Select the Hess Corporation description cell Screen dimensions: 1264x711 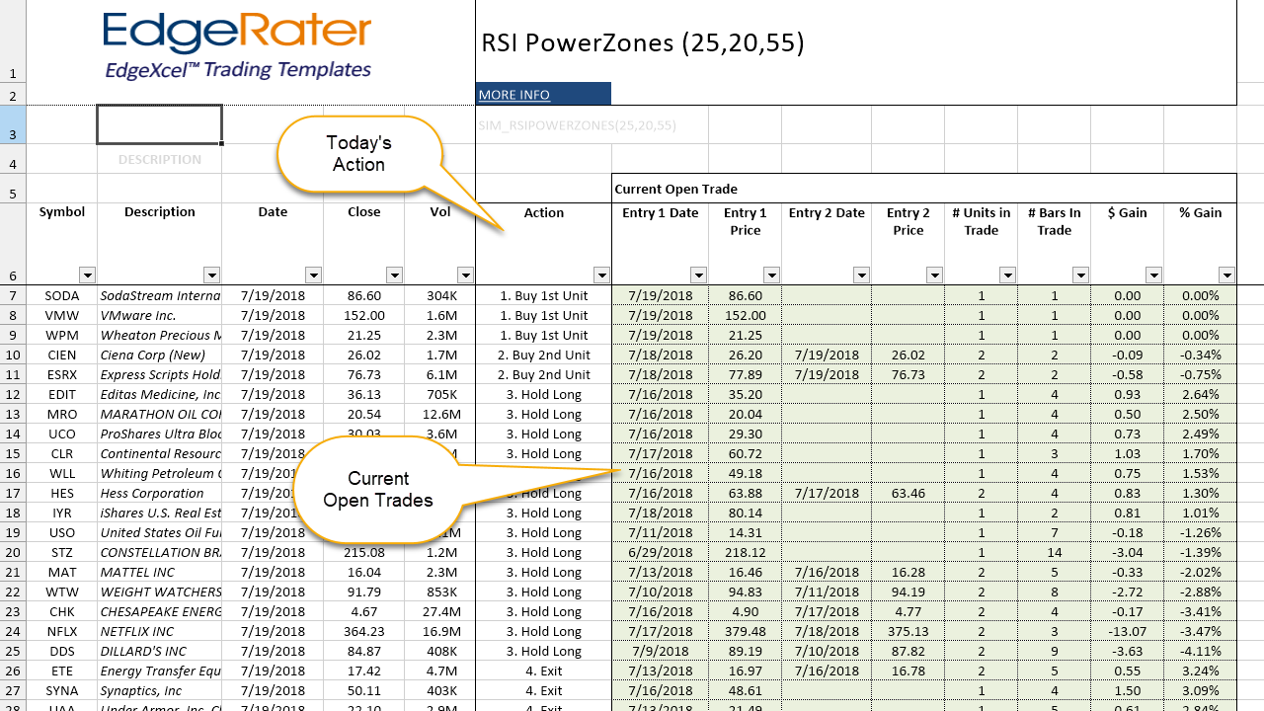(159, 493)
